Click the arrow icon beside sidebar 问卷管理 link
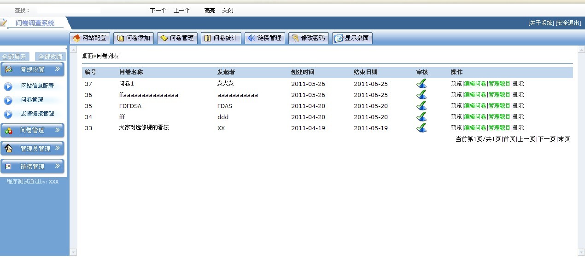The image size is (585, 269). click(8, 100)
